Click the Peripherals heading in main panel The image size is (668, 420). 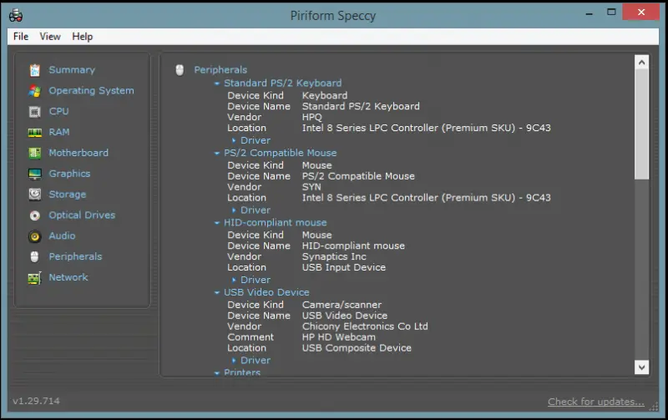(220, 70)
